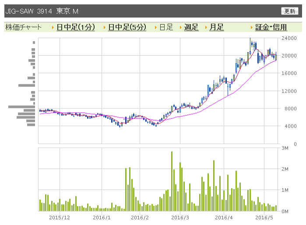This screenshot has height=225, width=306.
Task: Click the longest price-by-volume histogram bar
Action: coord(21,107)
